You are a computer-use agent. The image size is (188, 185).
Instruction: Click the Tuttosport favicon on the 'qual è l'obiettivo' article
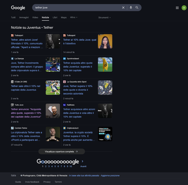click(x=64, y=35)
